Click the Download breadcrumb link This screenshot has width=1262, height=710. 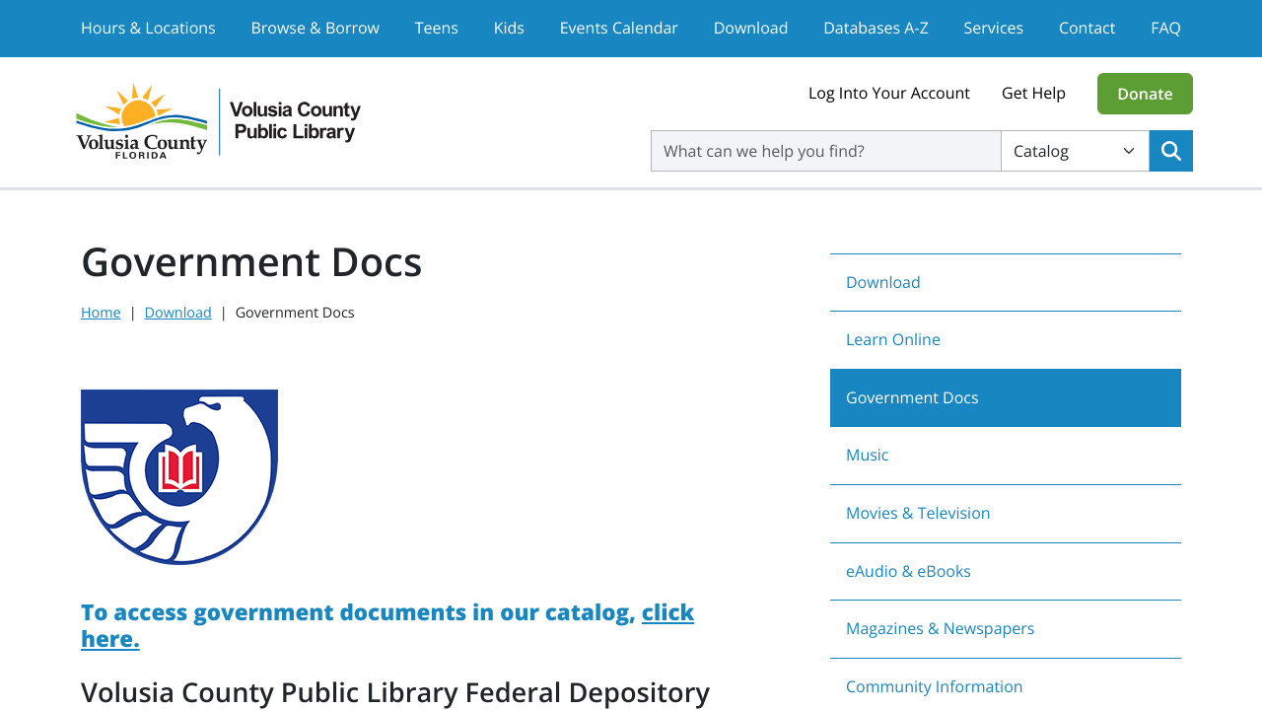177,312
